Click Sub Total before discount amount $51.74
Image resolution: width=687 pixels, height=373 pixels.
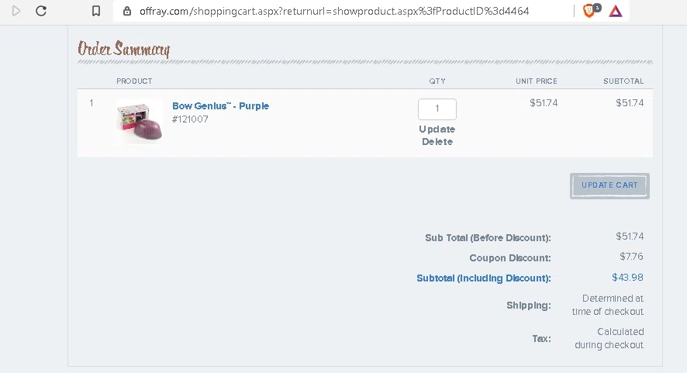tap(630, 237)
